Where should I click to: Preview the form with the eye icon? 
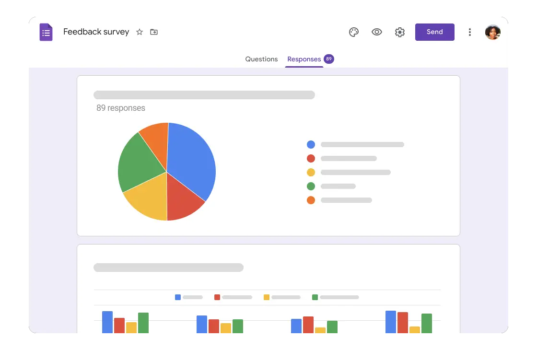coord(377,32)
